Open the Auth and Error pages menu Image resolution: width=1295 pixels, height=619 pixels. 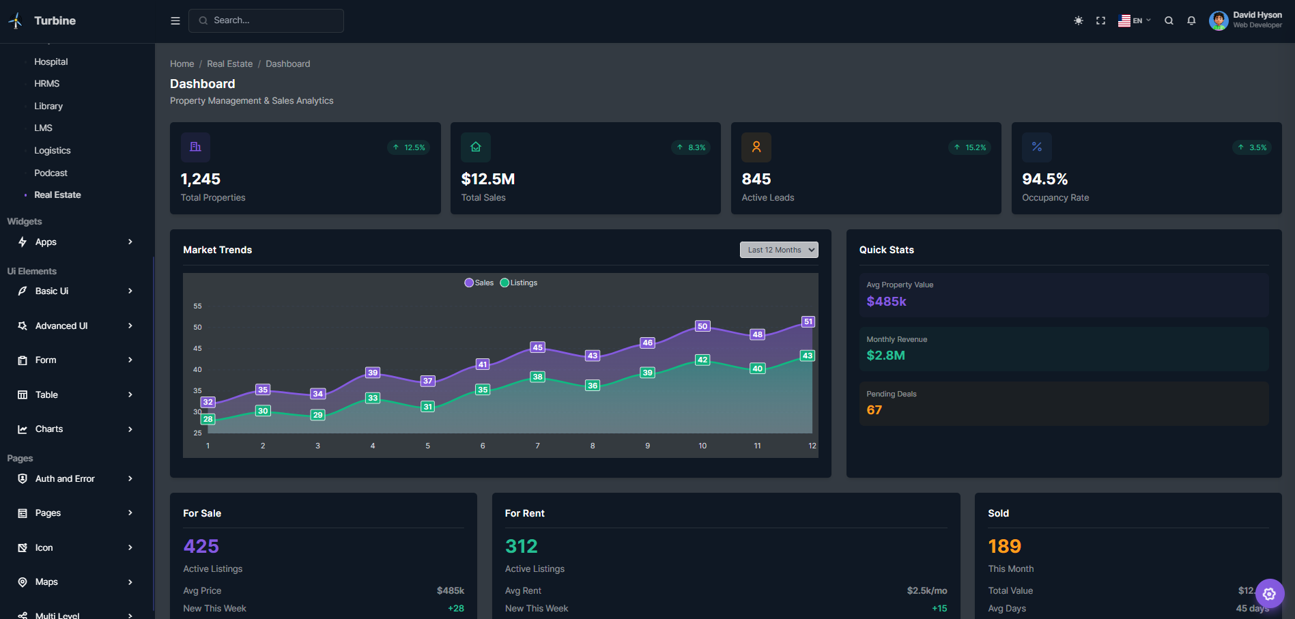click(x=64, y=478)
